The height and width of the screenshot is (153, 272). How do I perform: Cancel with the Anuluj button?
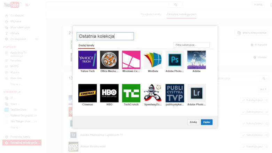click(193, 122)
